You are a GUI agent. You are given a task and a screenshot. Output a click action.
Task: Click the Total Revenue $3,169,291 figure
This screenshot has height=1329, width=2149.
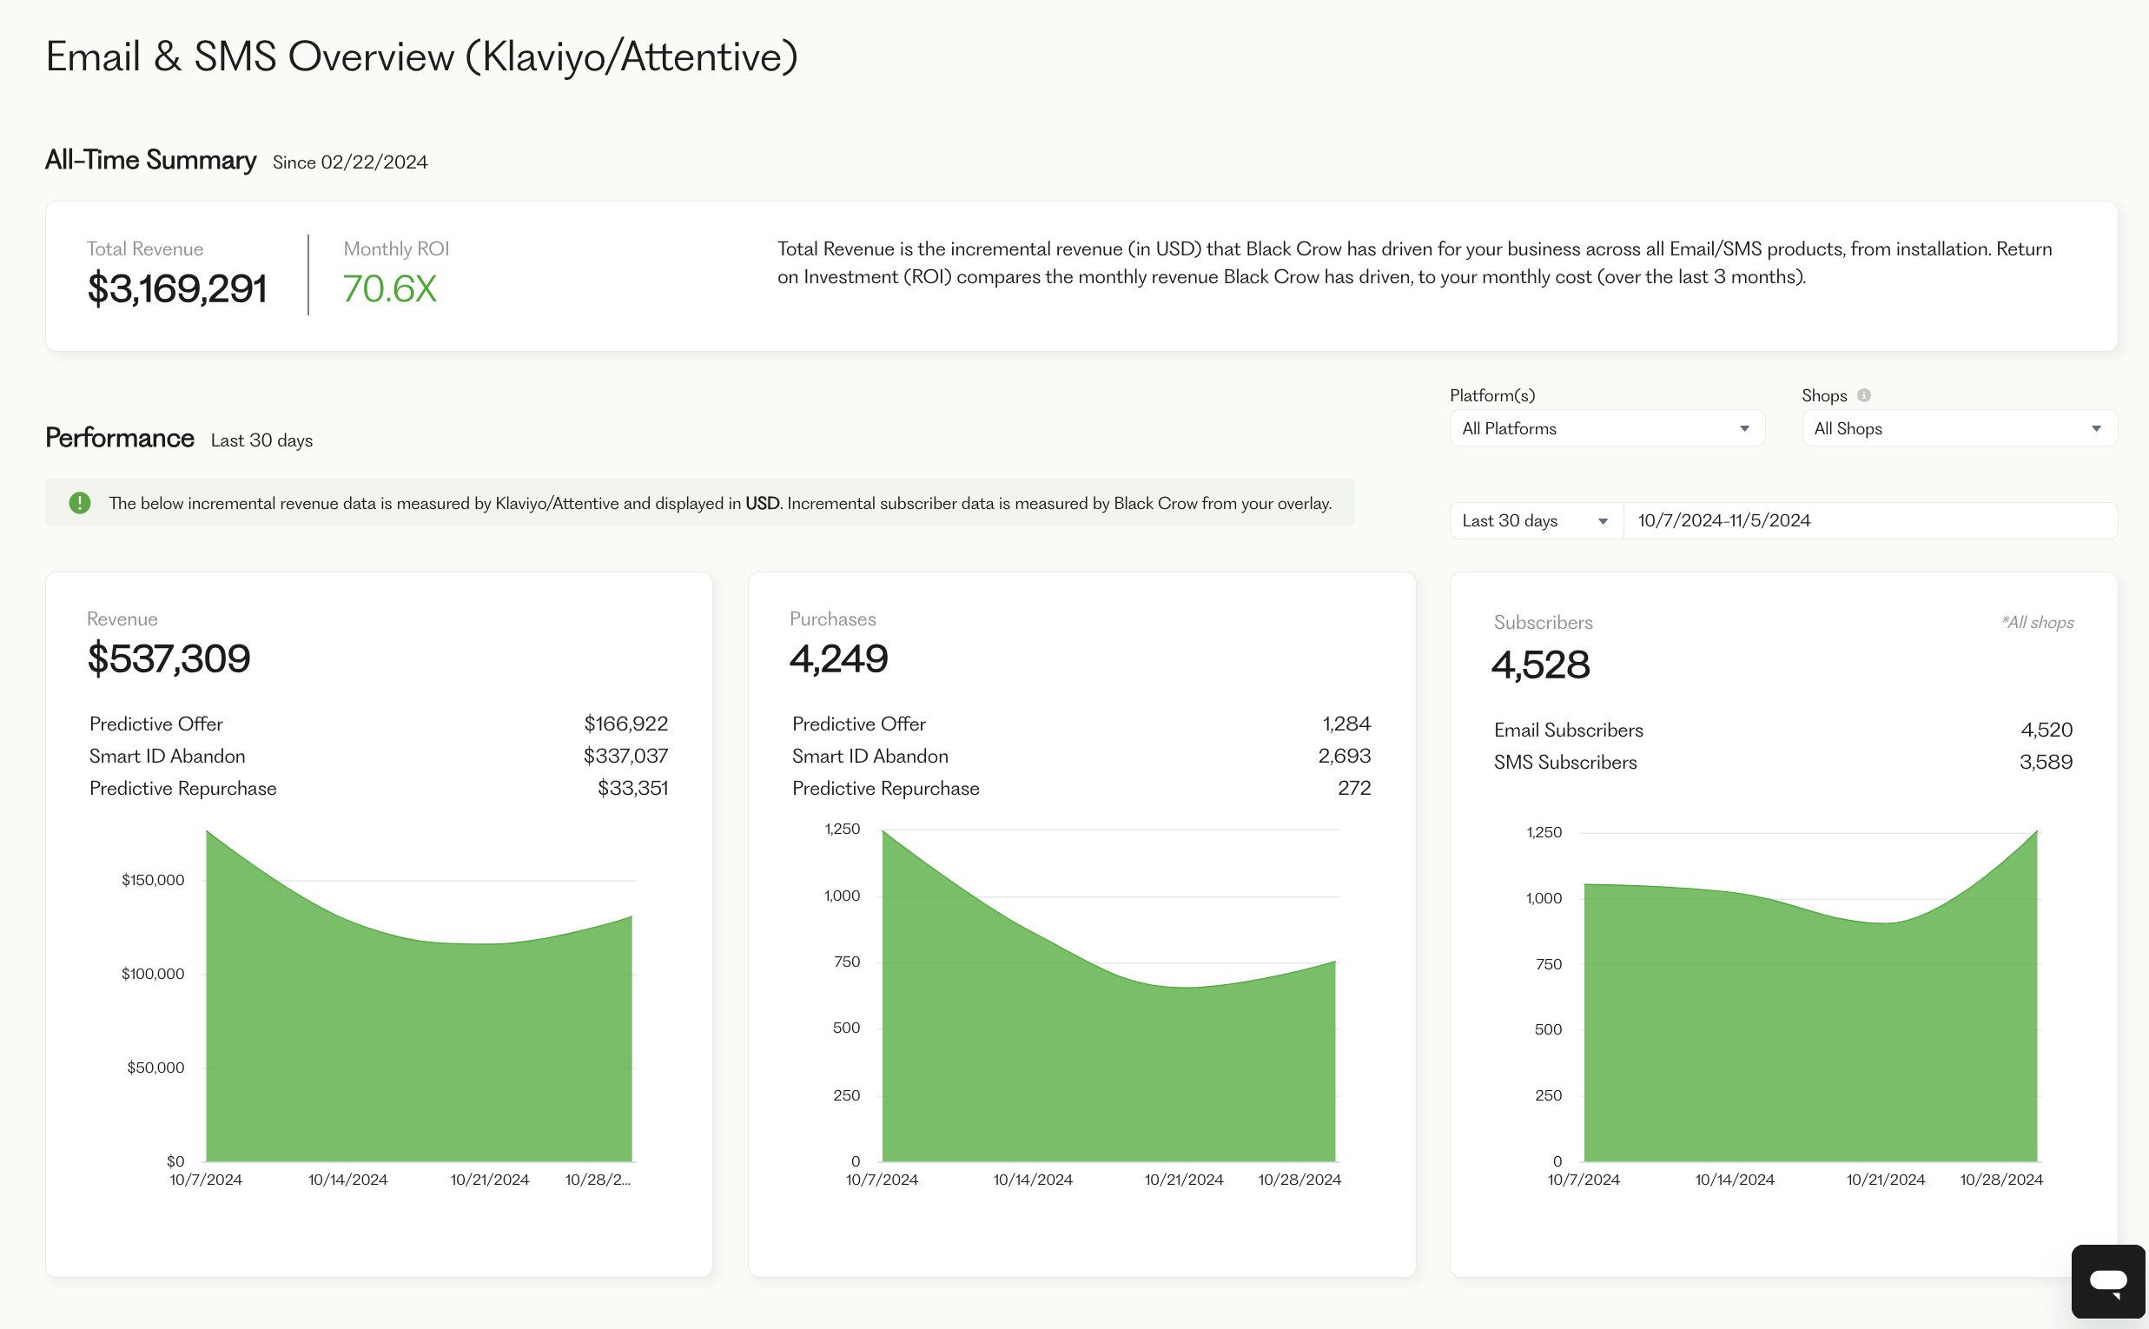point(176,289)
